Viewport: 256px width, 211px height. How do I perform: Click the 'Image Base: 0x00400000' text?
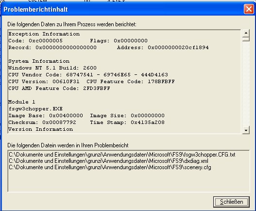click(46, 116)
